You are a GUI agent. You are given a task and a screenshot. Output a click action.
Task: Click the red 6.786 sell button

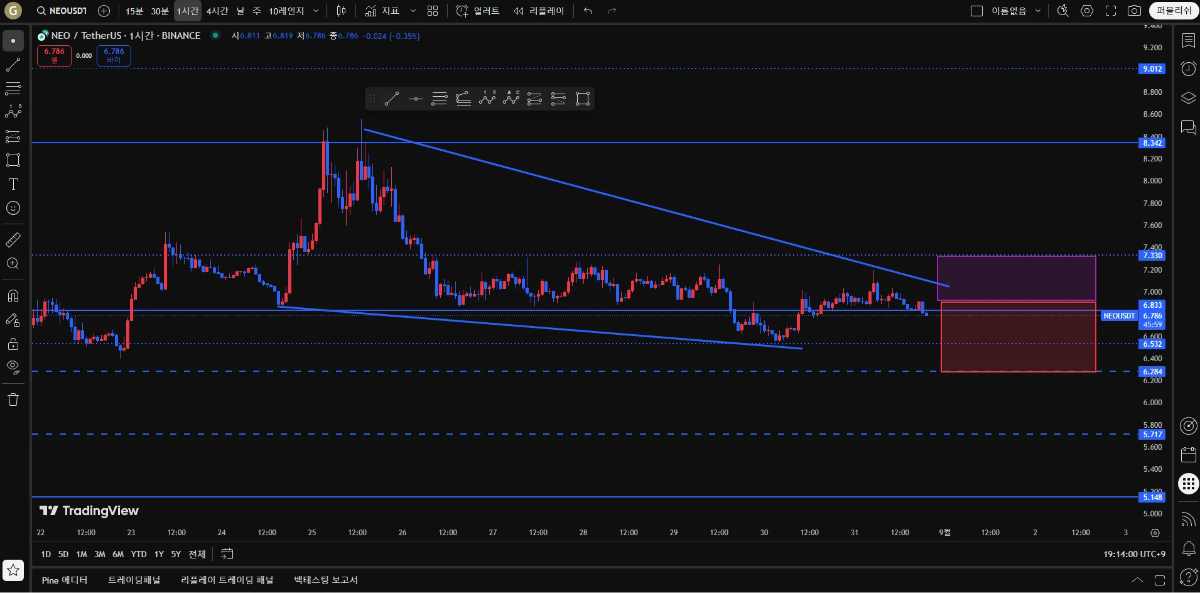tap(54, 56)
